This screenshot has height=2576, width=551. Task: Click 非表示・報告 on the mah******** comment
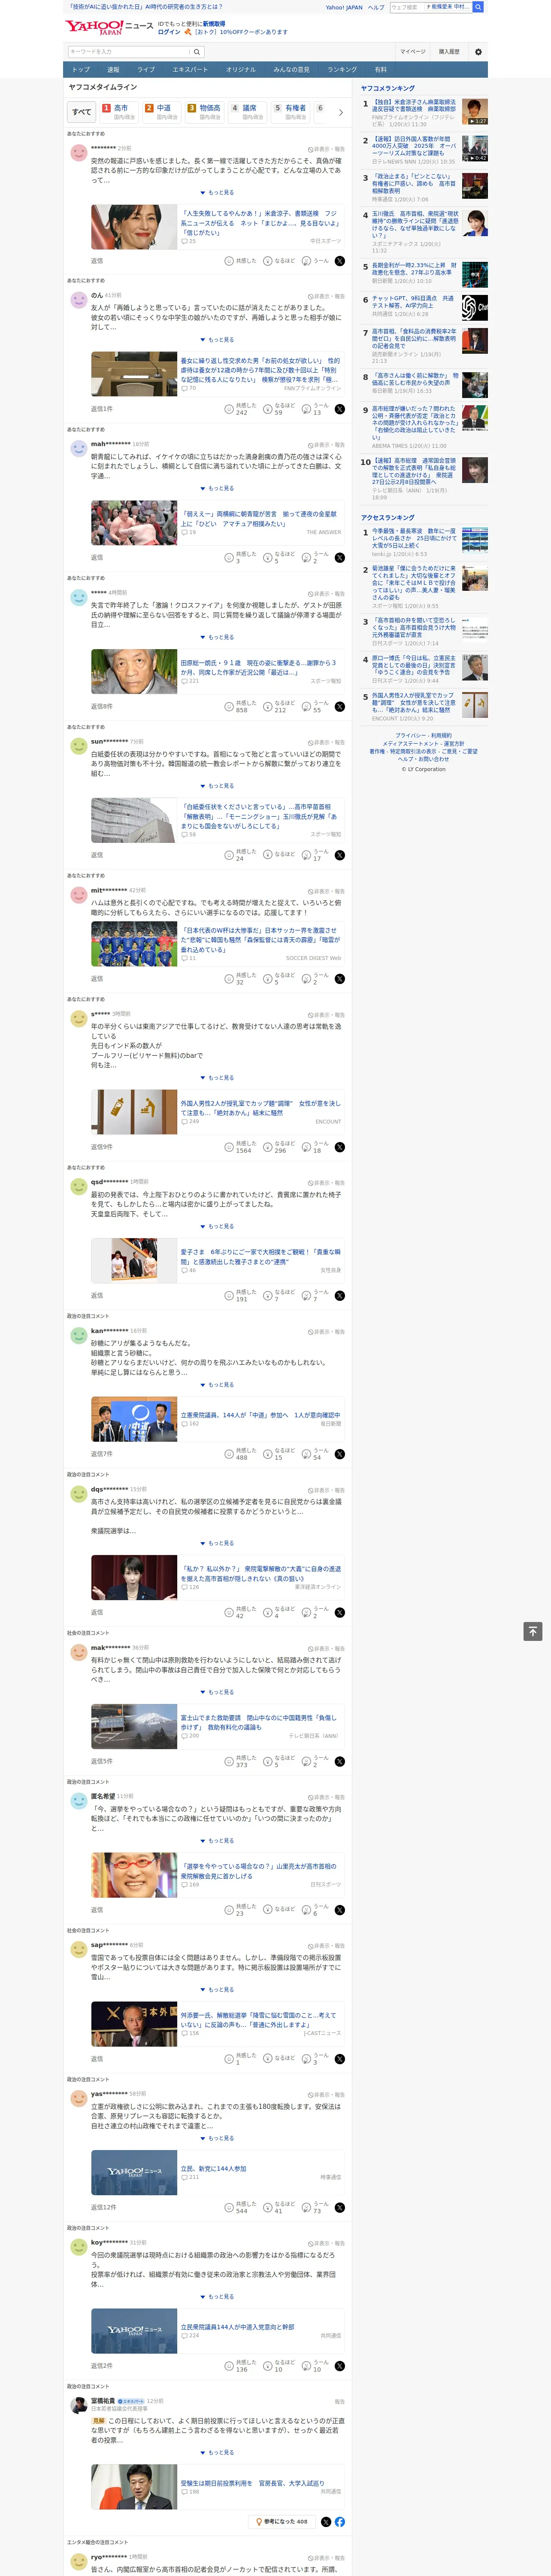[326, 445]
